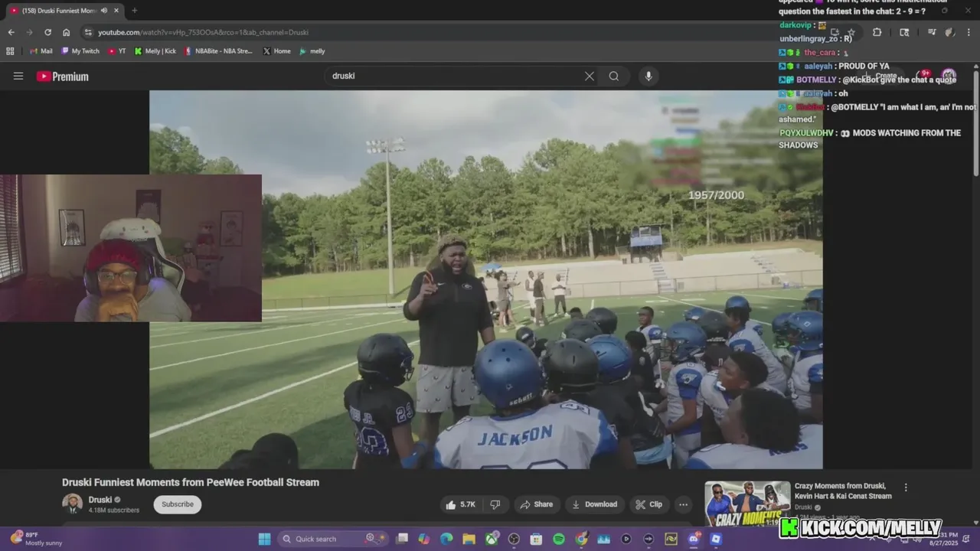This screenshot has height=551, width=980.
Task: Open the YouTube hamburger guide menu
Action: tap(18, 76)
